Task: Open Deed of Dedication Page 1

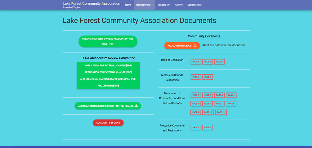Action: click(x=196, y=62)
